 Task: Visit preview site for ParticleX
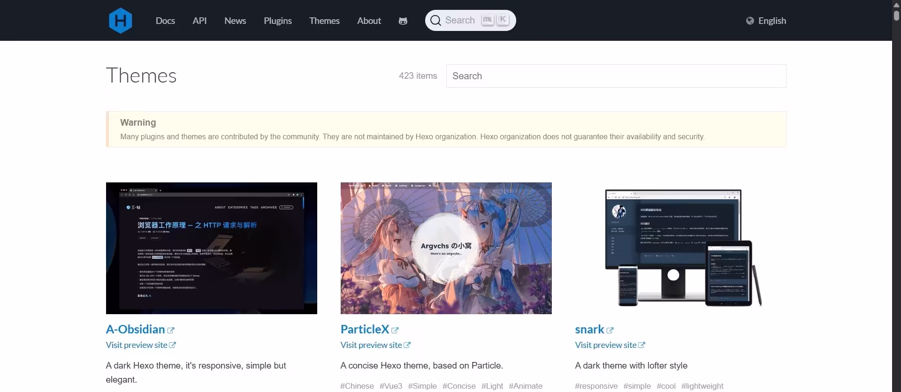[375, 345]
